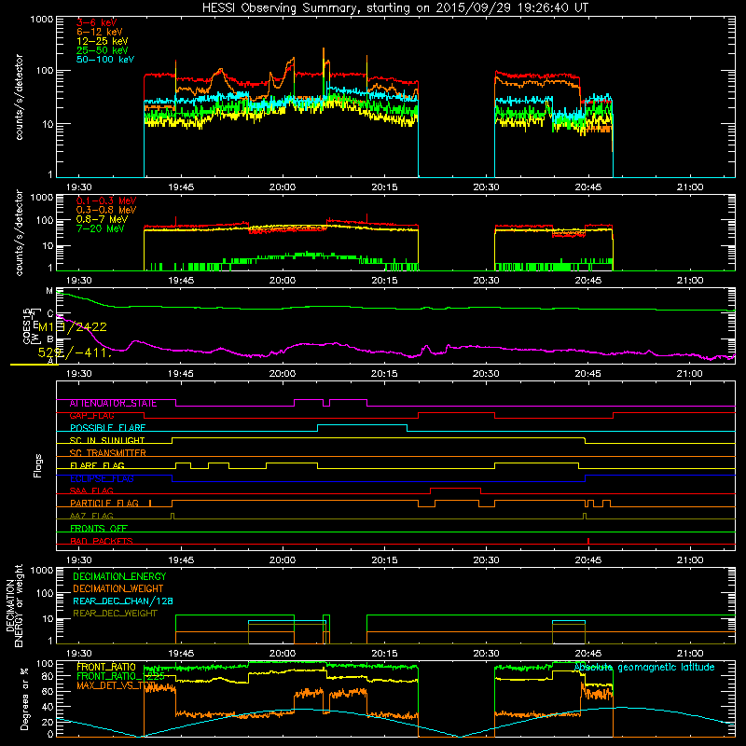Click the FRONT_RATIO legend label
Screen dimensions: 746x746
click(106, 668)
